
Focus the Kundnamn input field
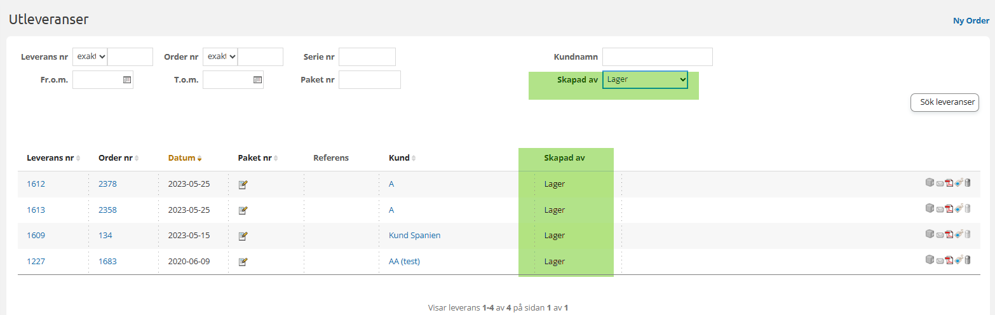click(x=657, y=57)
